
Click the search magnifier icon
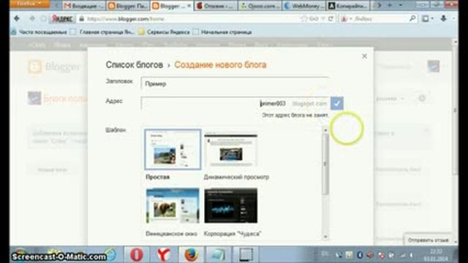point(412,18)
